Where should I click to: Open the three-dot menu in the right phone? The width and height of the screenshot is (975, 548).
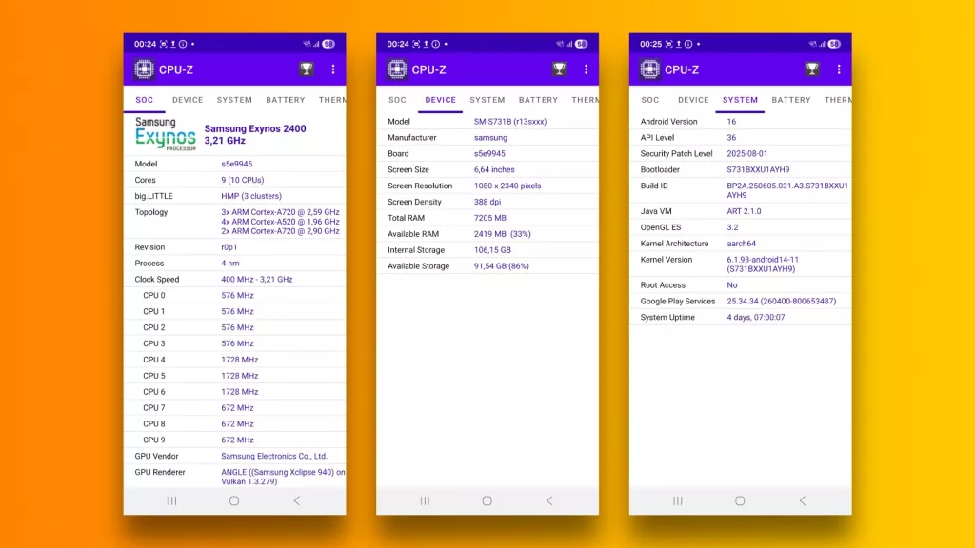coord(839,68)
